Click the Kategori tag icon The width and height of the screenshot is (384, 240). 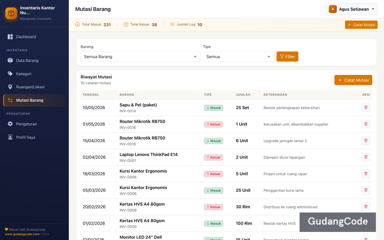[x=10, y=74]
